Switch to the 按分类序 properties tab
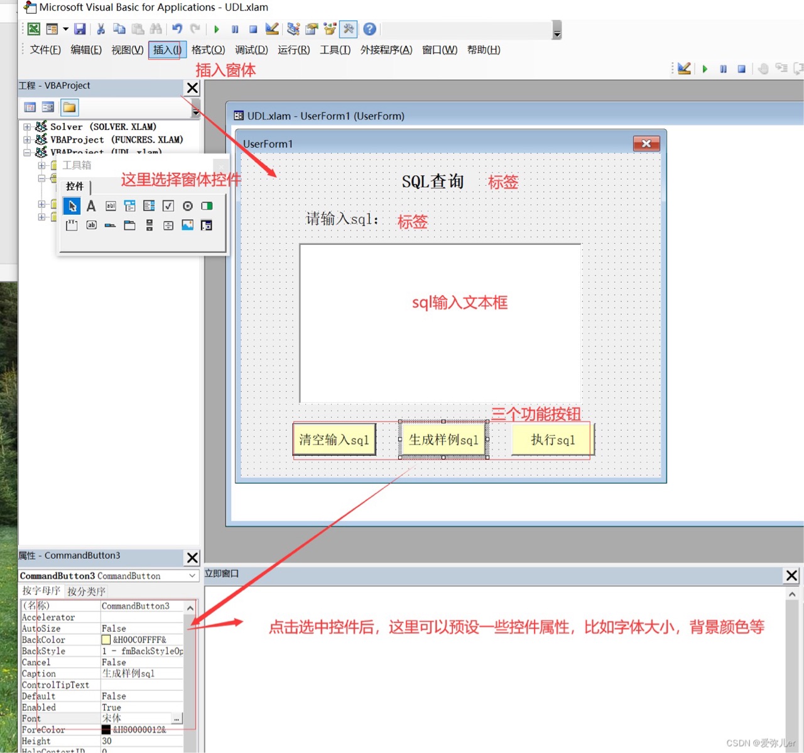The image size is (804, 753). tap(86, 592)
